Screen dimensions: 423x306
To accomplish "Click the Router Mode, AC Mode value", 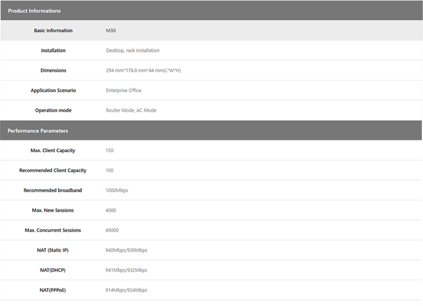I will [131, 110].
